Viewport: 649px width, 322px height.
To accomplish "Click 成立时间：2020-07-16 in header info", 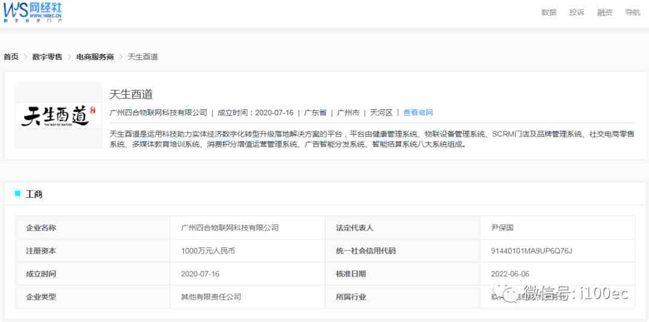I will tap(255, 112).
